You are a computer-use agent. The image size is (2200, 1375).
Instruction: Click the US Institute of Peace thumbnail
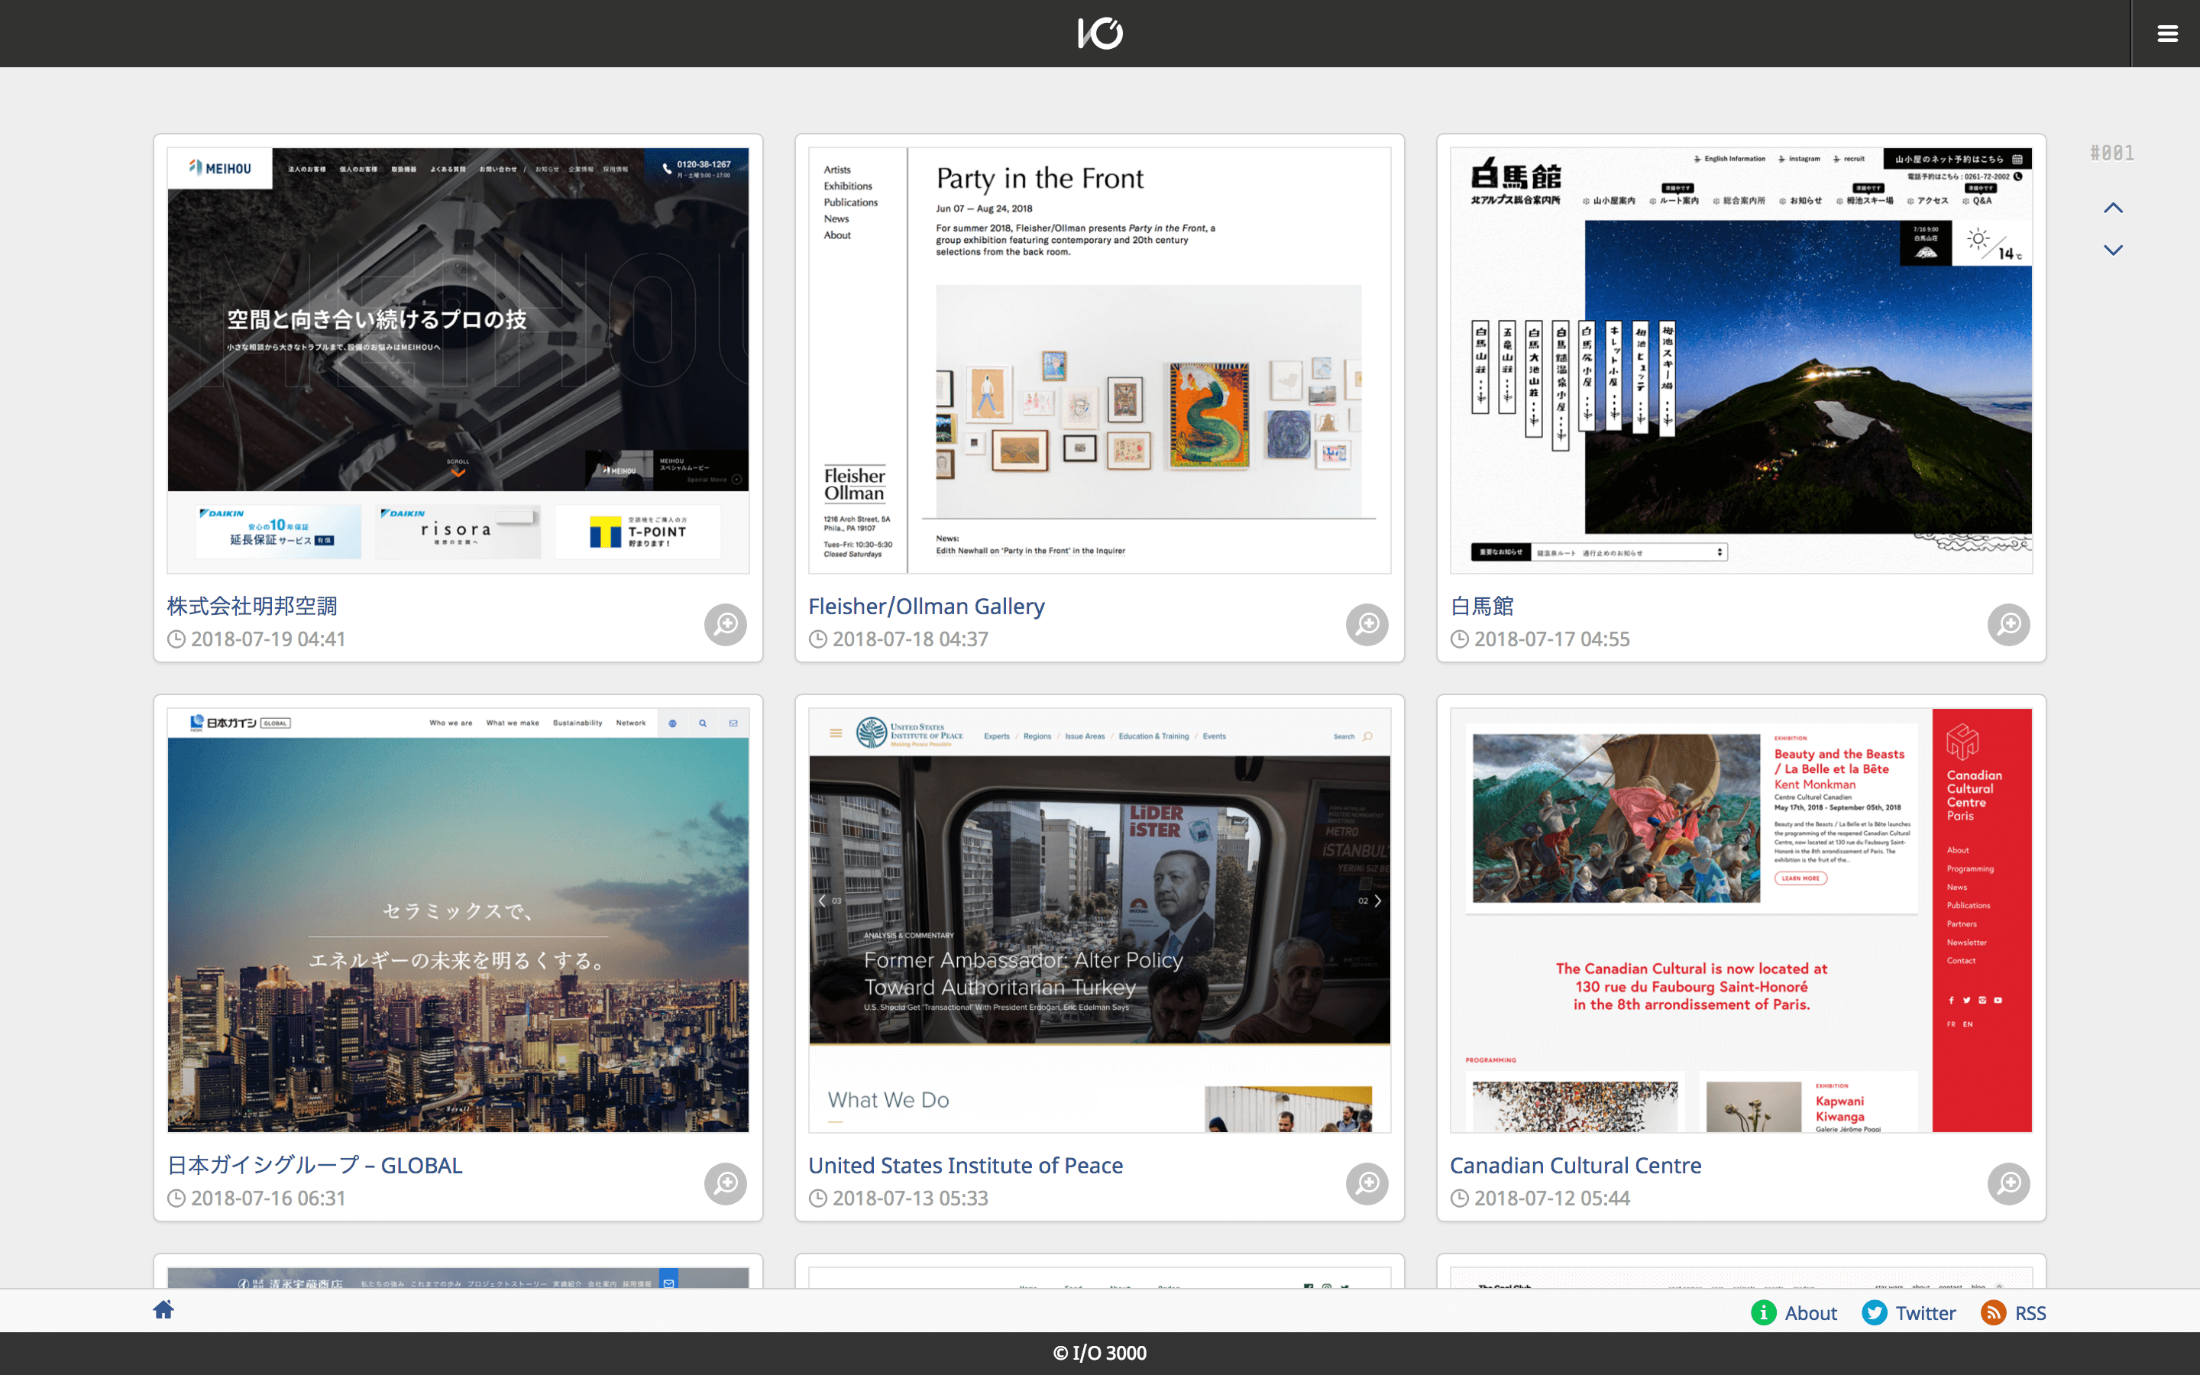tap(1100, 920)
